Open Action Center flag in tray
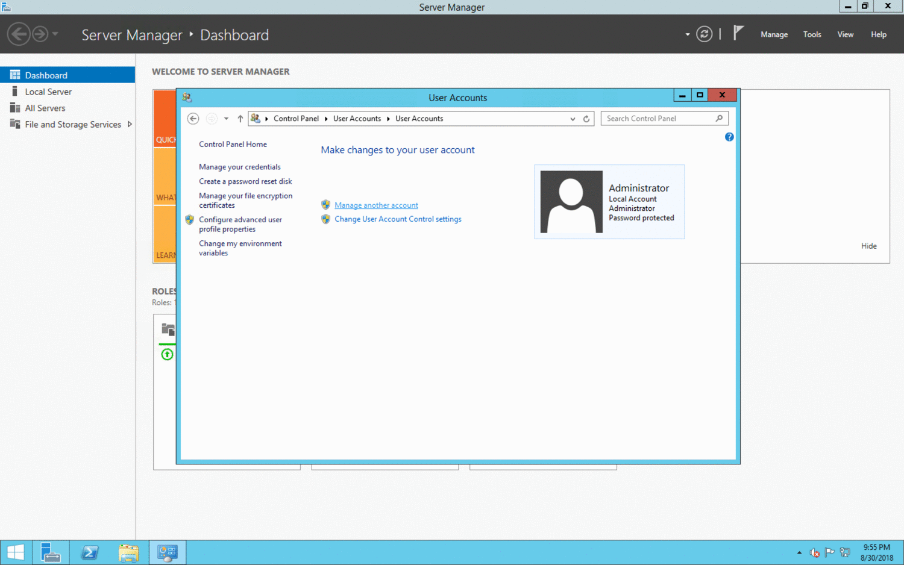The width and height of the screenshot is (904, 565). [x=829, y=552]
